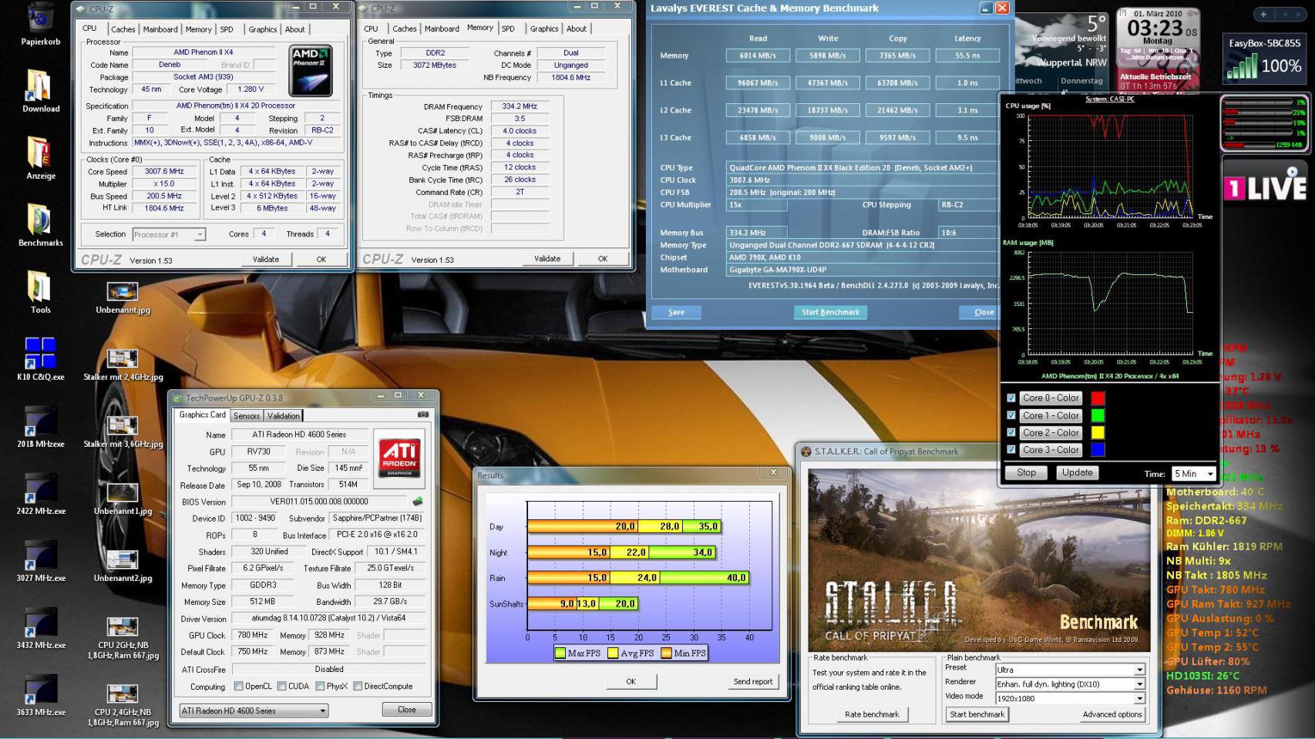
Task: Click Start benchmark in the STALKER window
Action: (x=977, y=714)
